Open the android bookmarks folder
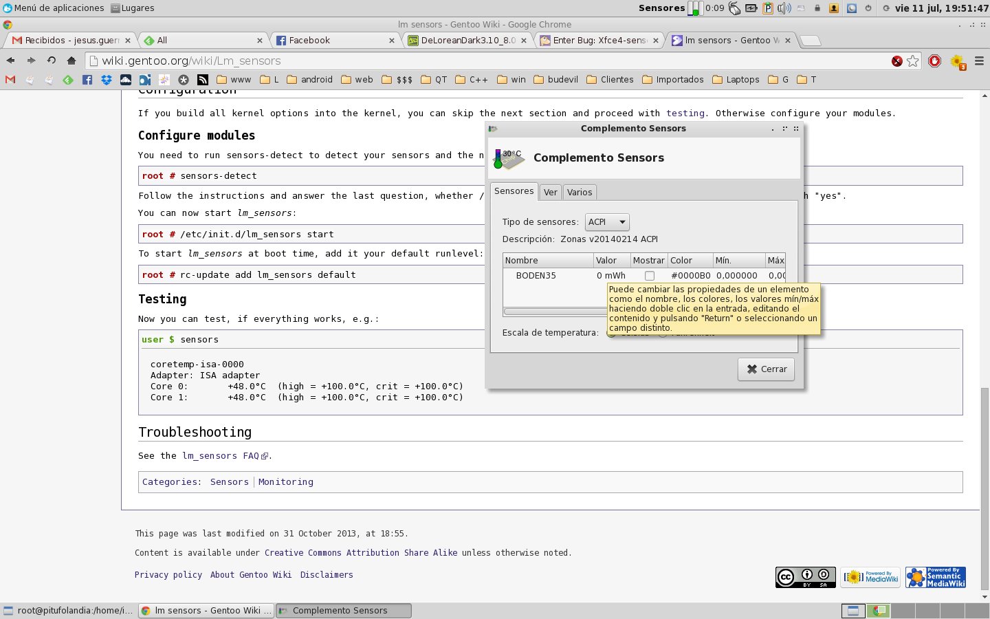This screenshot has width=990, height=619. [x=309, y=80]
